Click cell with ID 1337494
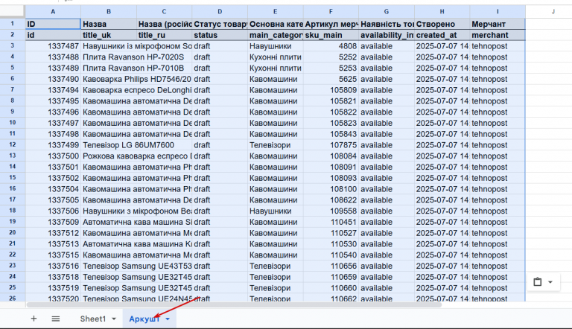 tap(53, 90)
